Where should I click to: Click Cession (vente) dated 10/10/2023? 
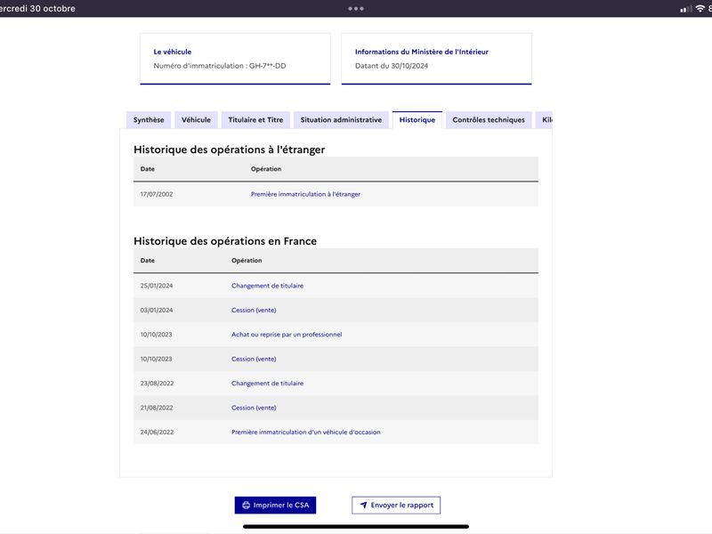pyautogui.click(x=254, y=359)
